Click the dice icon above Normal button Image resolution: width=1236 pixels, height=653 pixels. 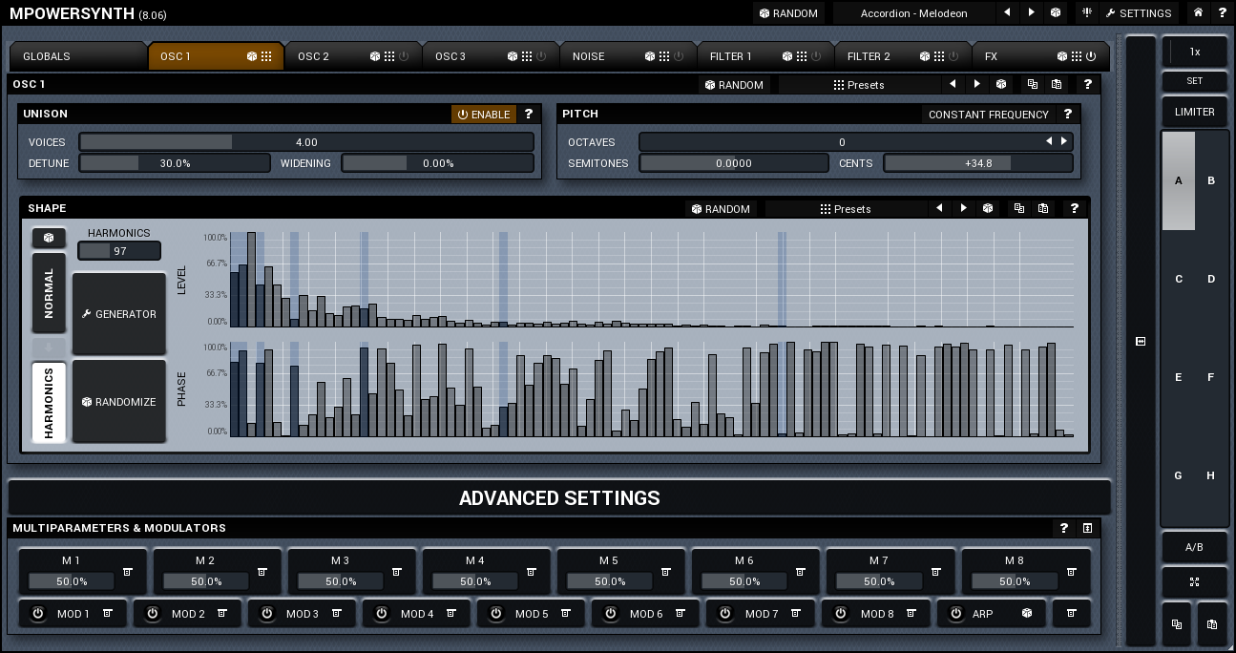[49, 238]
